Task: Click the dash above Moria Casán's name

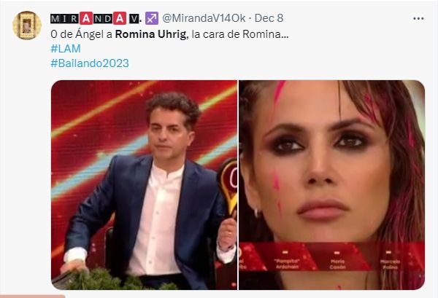Action: pos(337,253)
